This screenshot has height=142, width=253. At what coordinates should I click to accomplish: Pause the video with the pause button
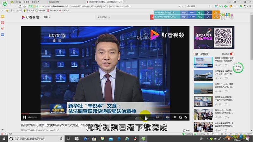pyautogui.click(x=25, y=117)
